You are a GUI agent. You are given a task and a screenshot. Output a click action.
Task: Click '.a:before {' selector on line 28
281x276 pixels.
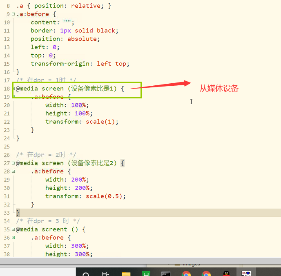coord(51,171)
